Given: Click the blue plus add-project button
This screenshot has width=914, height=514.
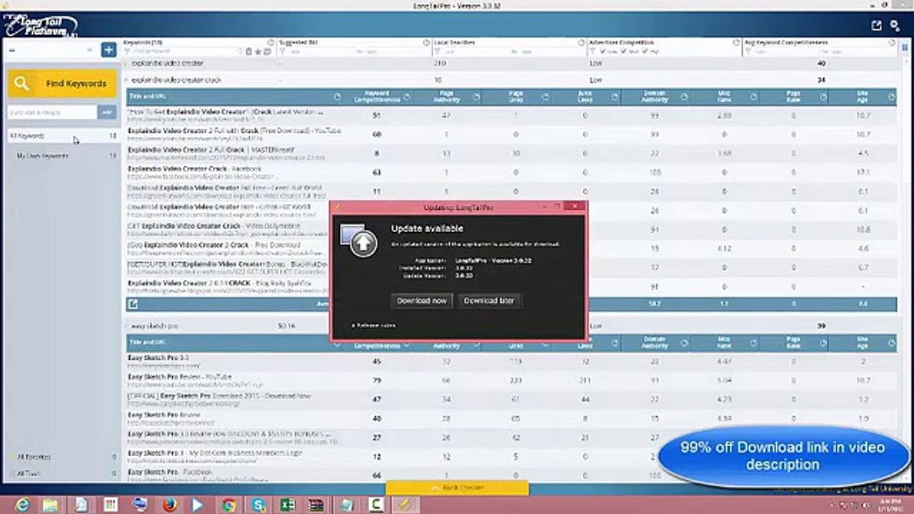Looking at the screenshot, I should coord(109,50).
